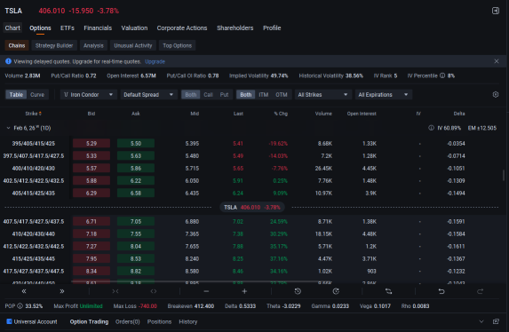Click ask 5.50 for 395/405/415/425
Viewport: 509px width, 332px height.
(136, 144)
